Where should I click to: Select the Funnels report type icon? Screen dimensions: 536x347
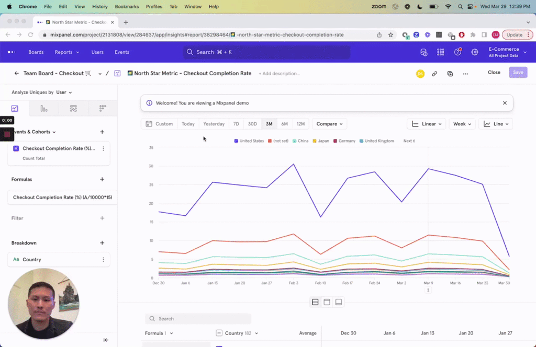click(44, 109)
